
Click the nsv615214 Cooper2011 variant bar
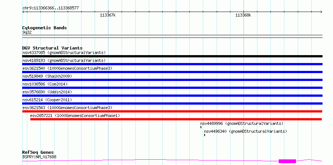click(172, 103)
